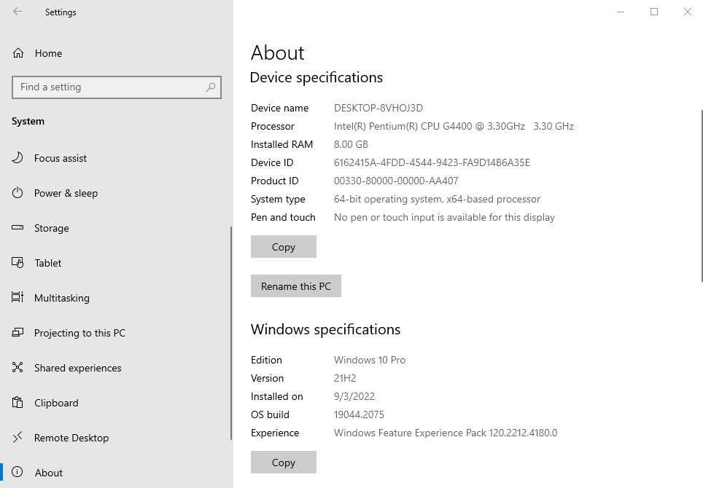Select the installed on date 9/3/2022
Screen dimensions: 703x488
[354, 396]
